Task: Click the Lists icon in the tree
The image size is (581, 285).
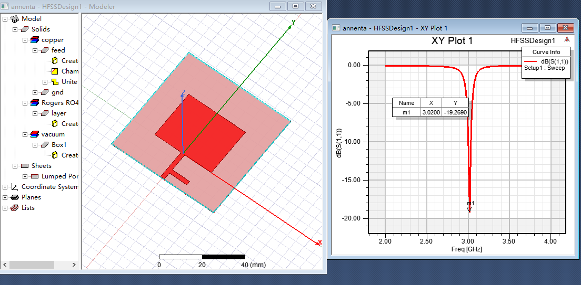Action: coord(15,208)
